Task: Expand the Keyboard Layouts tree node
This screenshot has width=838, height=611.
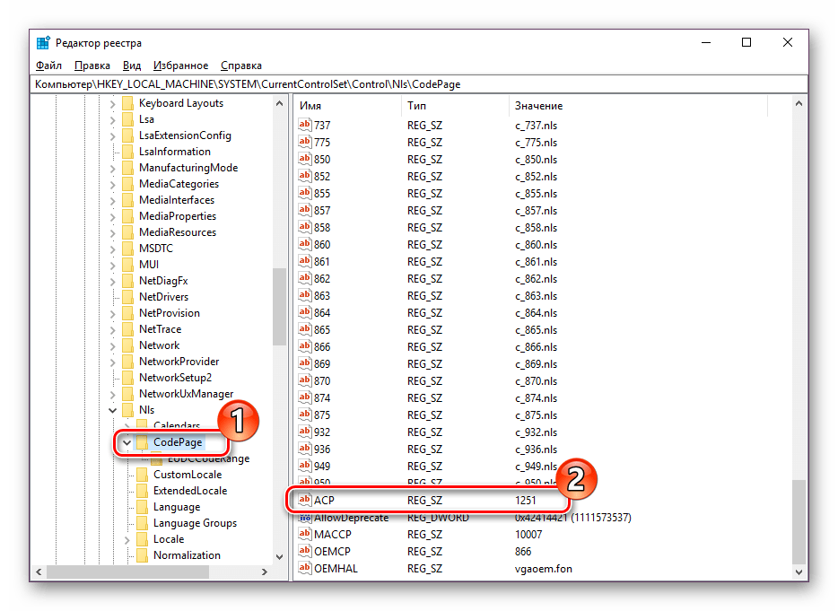Action: (x=112, y=103)
